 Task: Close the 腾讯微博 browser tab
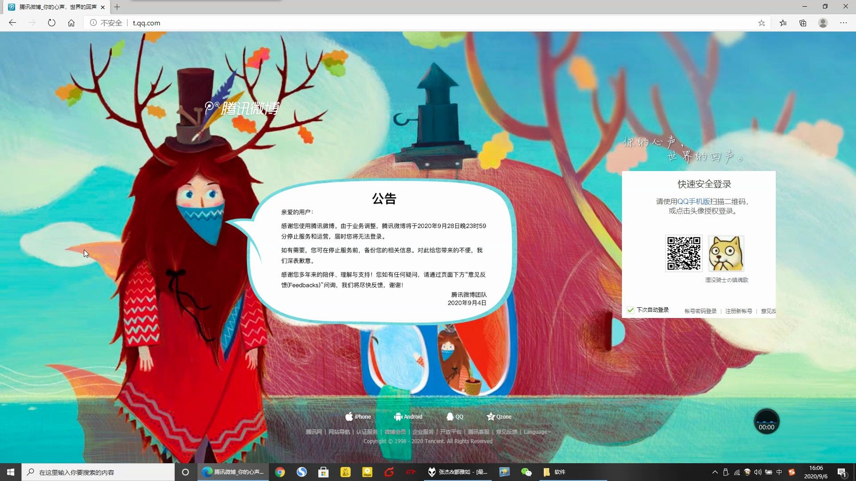click(x=103, y=7)
